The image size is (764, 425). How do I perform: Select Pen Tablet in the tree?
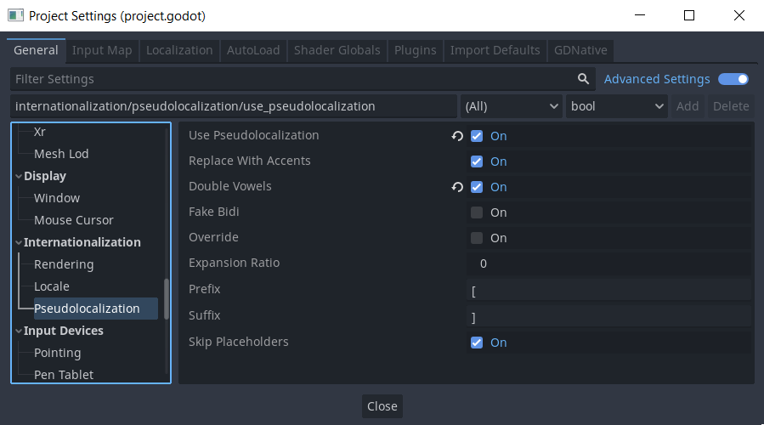[x=64, y=375]
